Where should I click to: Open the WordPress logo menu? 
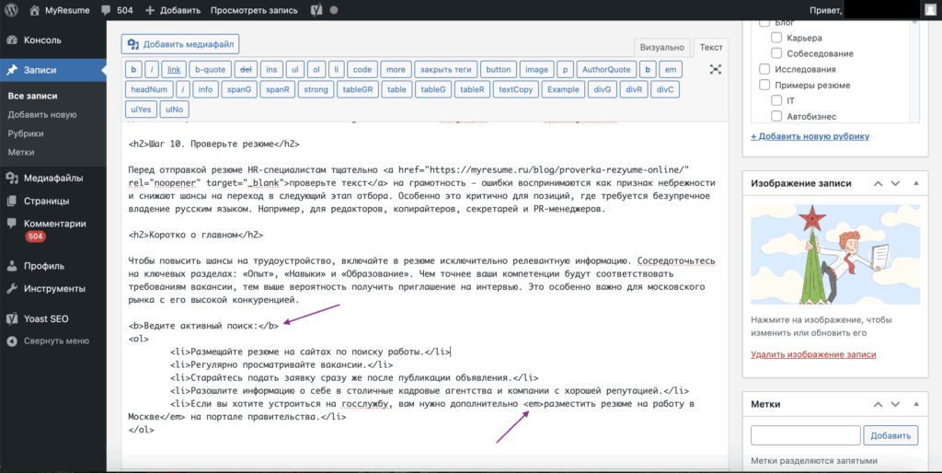click(x=11, y=10)
